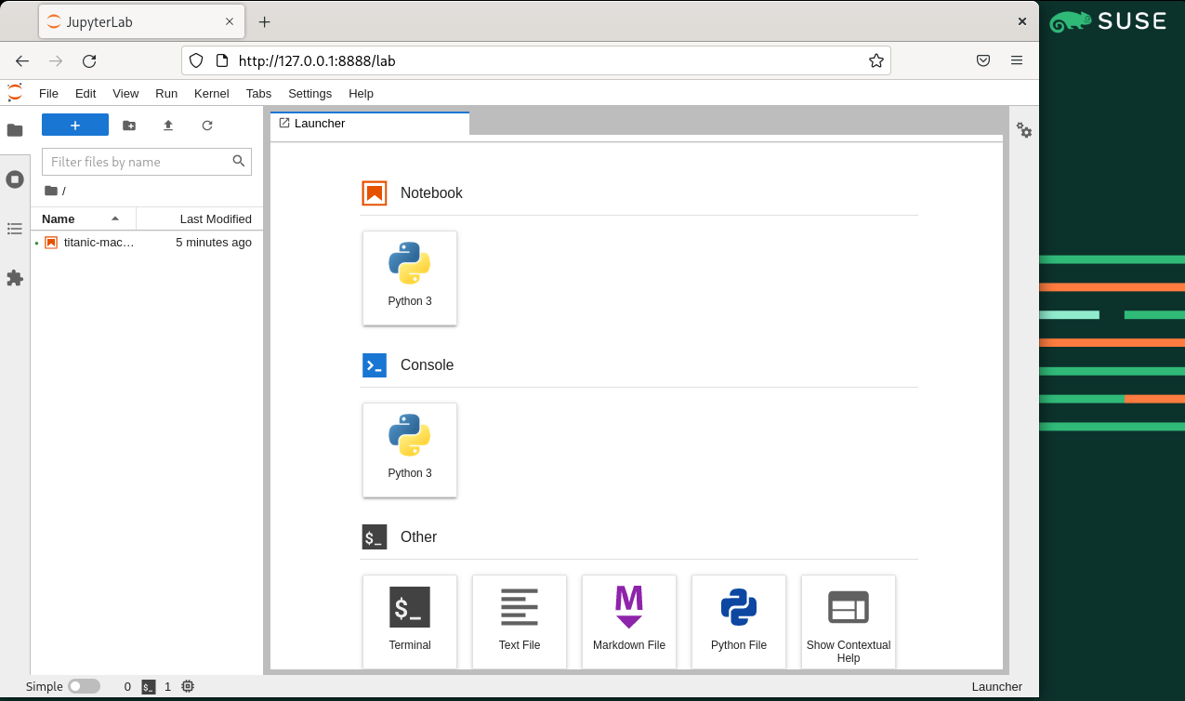Launch a new Terminal
Screen dimensions: 1185x701
point(409,621)
